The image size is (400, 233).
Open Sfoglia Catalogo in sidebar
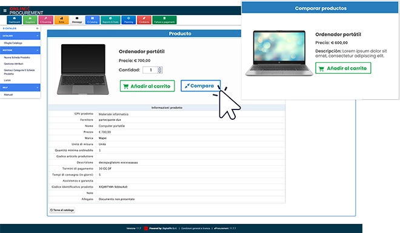tap(13, 43)
